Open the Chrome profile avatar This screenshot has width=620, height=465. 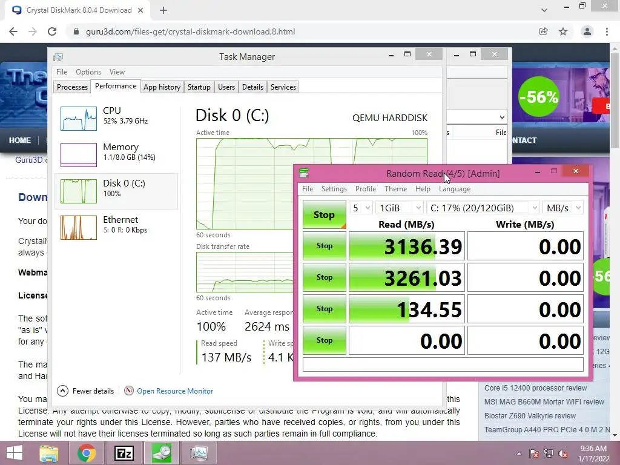[587, 31]
